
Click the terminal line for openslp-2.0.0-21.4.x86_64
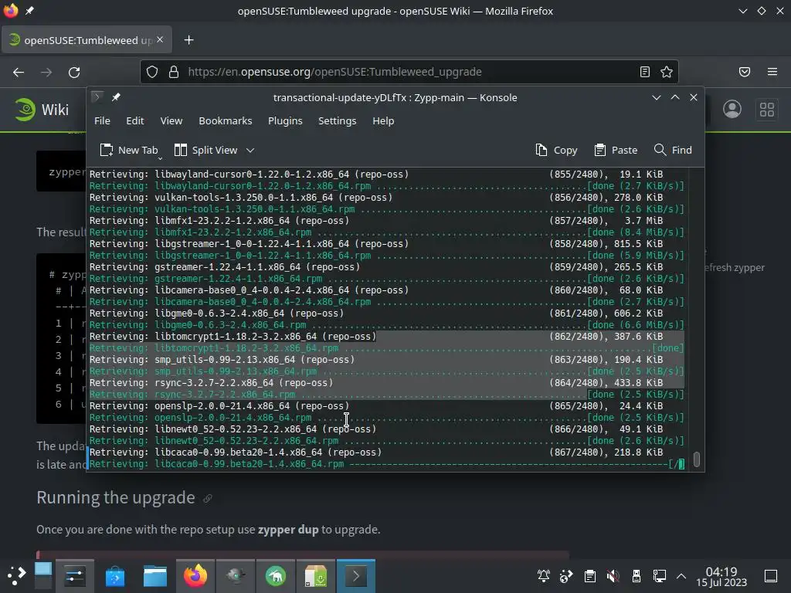(x=376, y=406)
